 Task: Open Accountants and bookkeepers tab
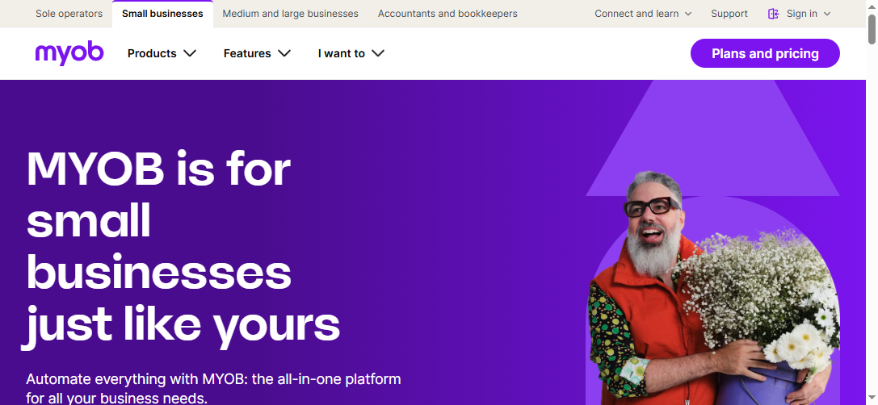[447, 14]
